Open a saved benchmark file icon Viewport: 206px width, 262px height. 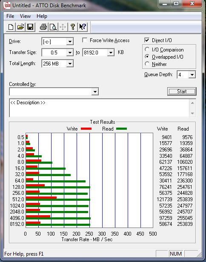[20, 27]
